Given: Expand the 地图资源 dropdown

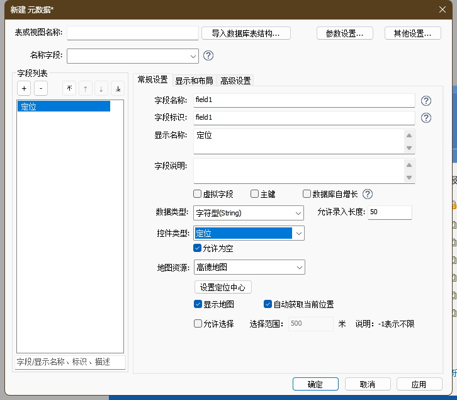Looking at the screenshot, I should pyautogui.click(x=298, y=268).
